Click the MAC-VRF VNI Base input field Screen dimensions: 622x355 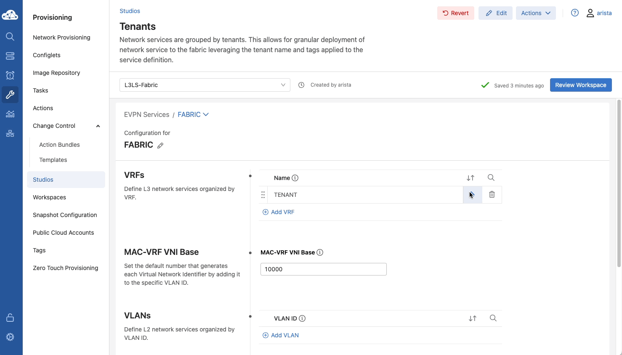tap(323, 269)
